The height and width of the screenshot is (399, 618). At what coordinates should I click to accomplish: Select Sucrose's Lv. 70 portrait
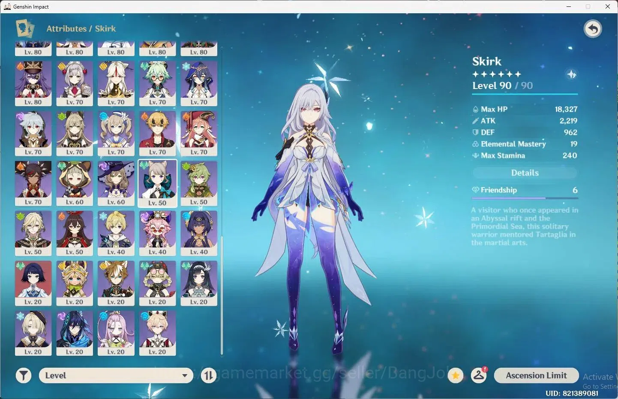point(157,83)
